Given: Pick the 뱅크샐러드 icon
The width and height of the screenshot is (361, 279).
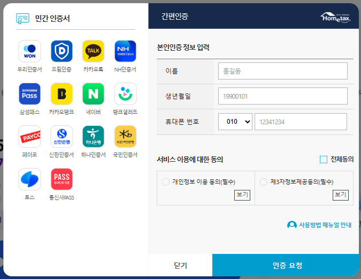Looking at the screenshot, I should tap(125, 94).
